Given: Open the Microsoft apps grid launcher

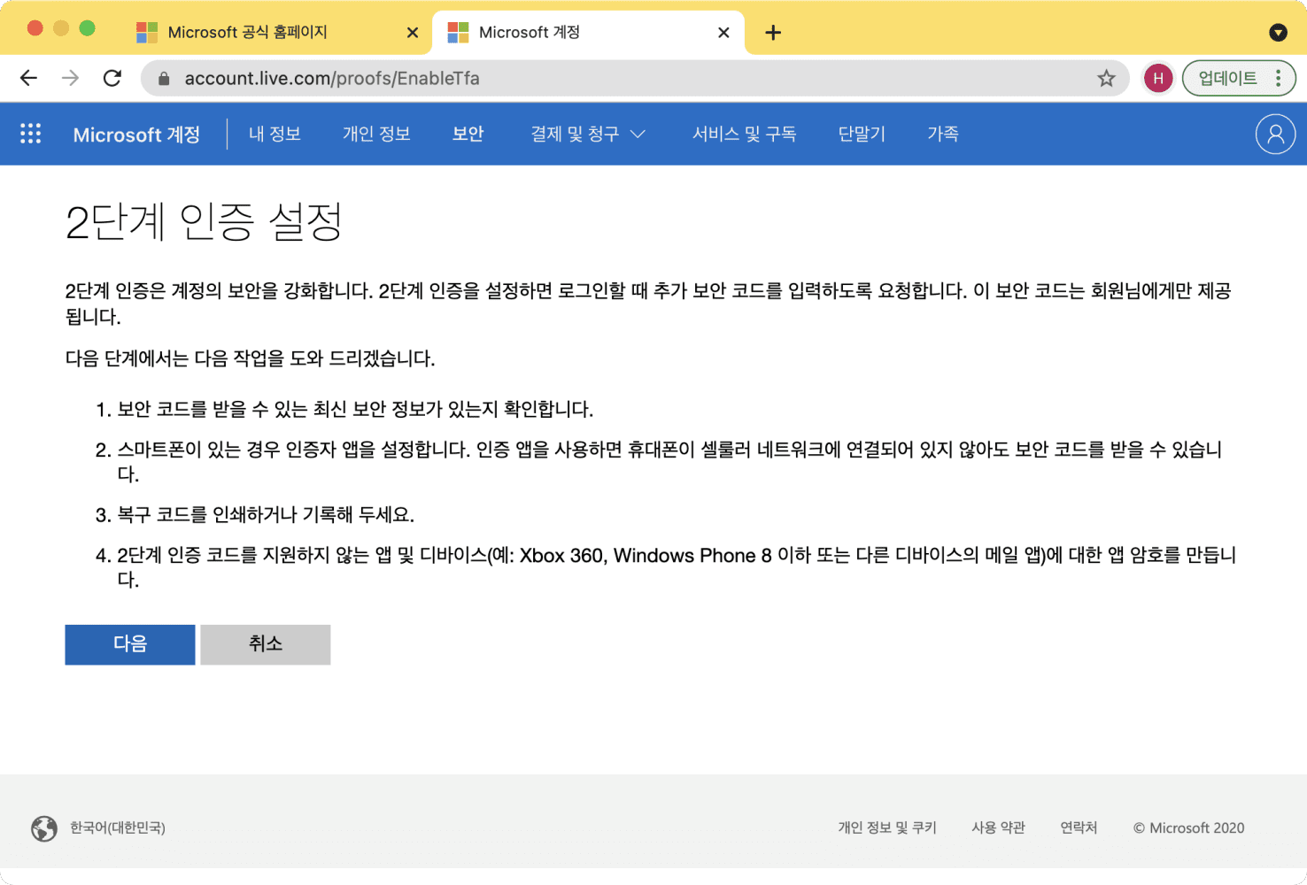Looking at the screenshot, I should tap(31, 134).
